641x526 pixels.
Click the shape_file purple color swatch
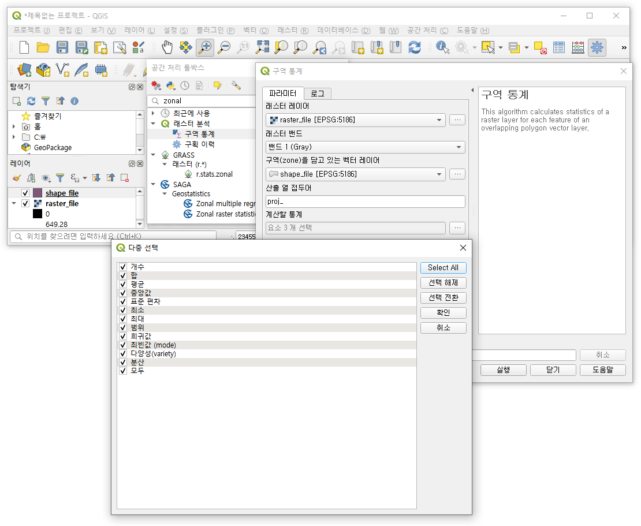click(38, 193)
